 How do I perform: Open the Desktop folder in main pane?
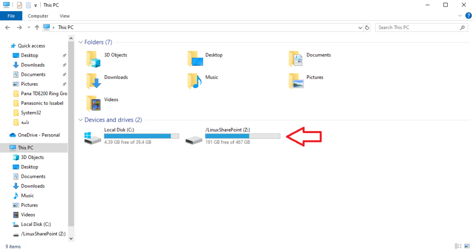click(195, 59)
